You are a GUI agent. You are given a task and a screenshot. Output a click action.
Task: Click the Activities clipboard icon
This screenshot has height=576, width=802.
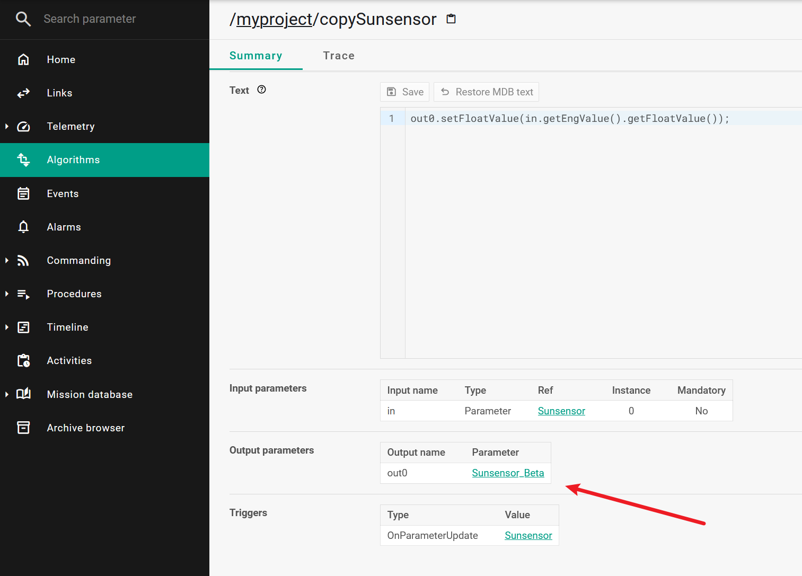point(23,361)
